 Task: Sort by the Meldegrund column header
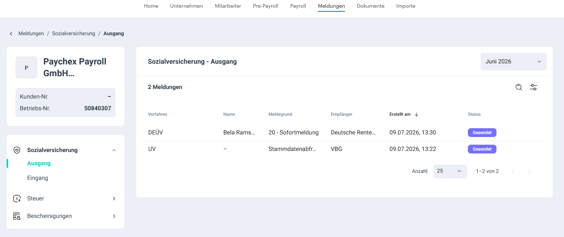tap(280, 114)
